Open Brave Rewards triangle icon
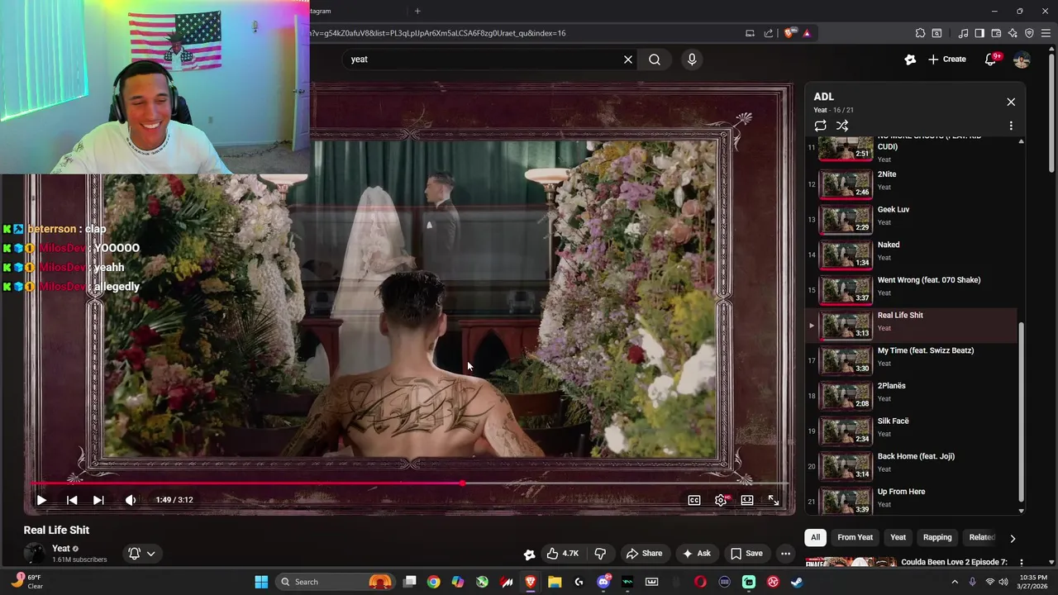Viewport: 1058px width, 595px height. coord(807,33)
